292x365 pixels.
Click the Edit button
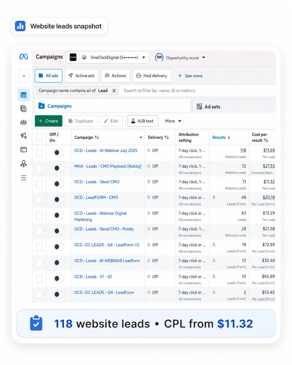(111, 121)
